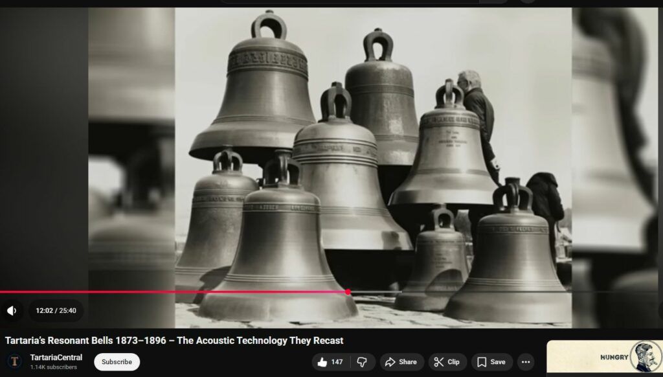Click the 1.14K subscribers text

coord(52,367)
